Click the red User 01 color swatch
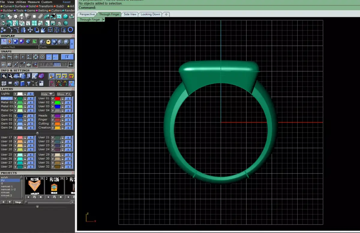Image resolution: width=360 pixels, height=233 pixels. (58, 98)
